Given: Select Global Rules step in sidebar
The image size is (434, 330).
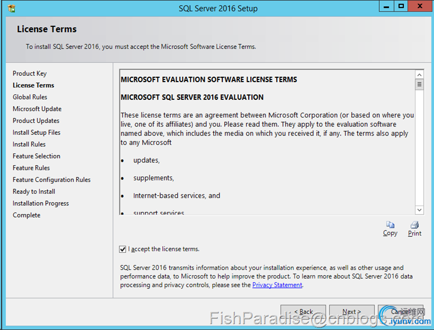Looking at the screenshot, I should [30, 97].
